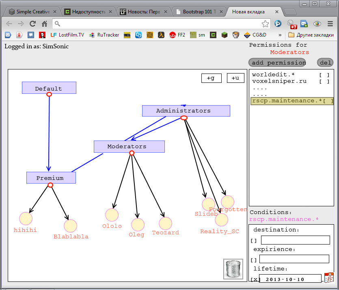Screen dimensions: 339x290
Task: Click the red connector under Administrators group
Action: click(184, 118)
